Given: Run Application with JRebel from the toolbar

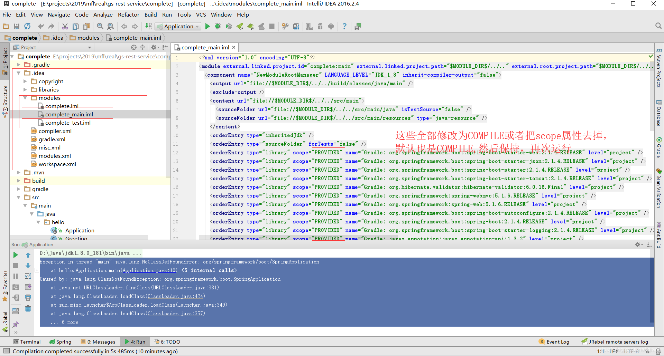Looking at the screenshot, I should tap(240, 26).
